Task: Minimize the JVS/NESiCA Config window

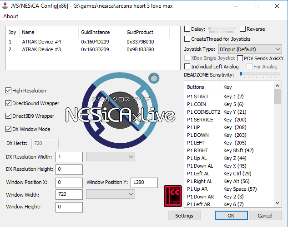Action: (x=236, y=6)
